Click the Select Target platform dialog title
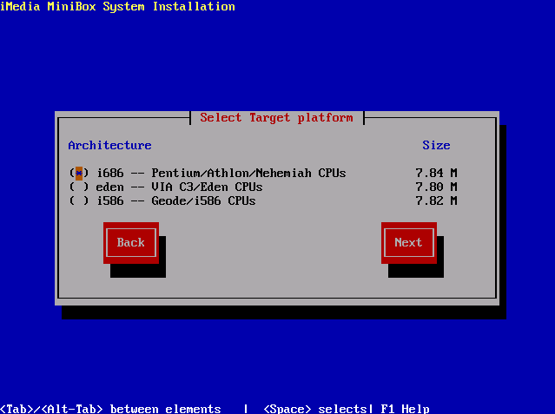 click(x=276, y=117)
